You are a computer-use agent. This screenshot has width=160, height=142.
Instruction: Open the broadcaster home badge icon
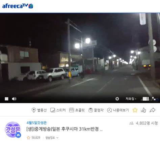(x=18, y=135)
